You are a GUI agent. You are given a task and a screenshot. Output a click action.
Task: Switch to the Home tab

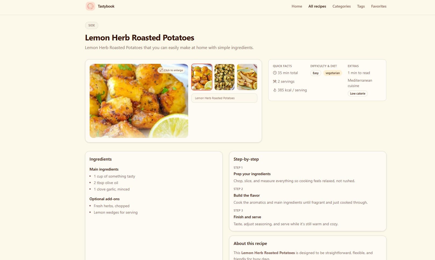[296, 6]
